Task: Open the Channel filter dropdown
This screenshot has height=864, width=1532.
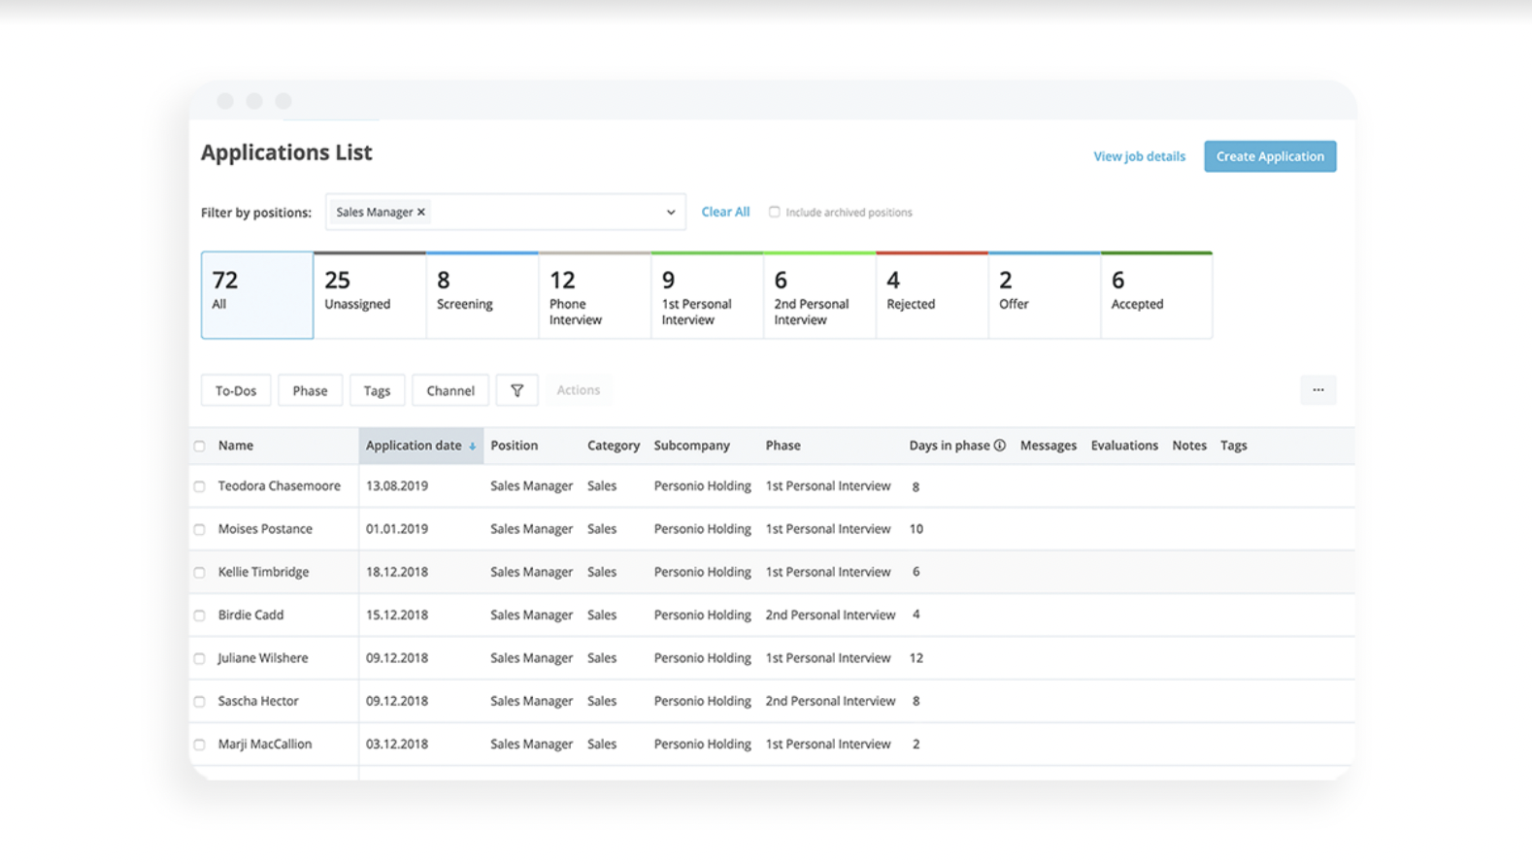Action: coord(450,390)
